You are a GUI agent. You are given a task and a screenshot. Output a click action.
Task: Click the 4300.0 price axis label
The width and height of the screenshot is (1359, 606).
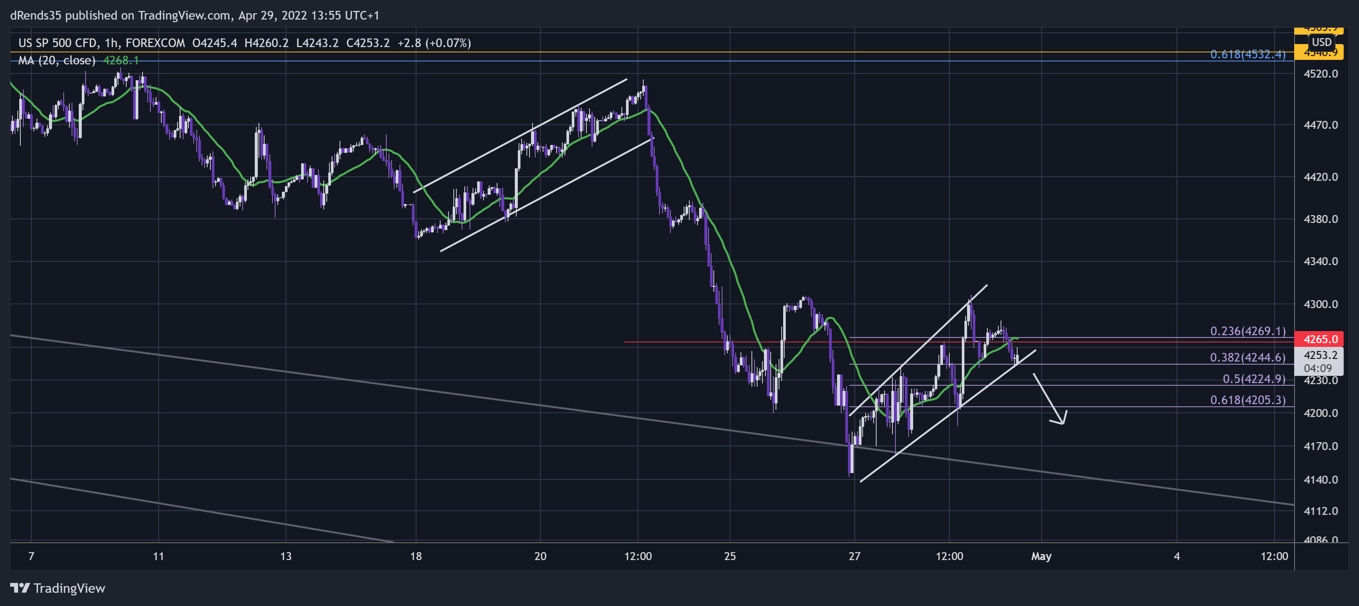click(1321, 304)
